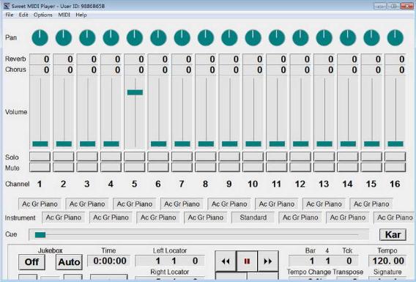Click the Pan knob for channel 16
Image resolution: width=416 pixels, height=282 pixels.
(x=395, y=37)
